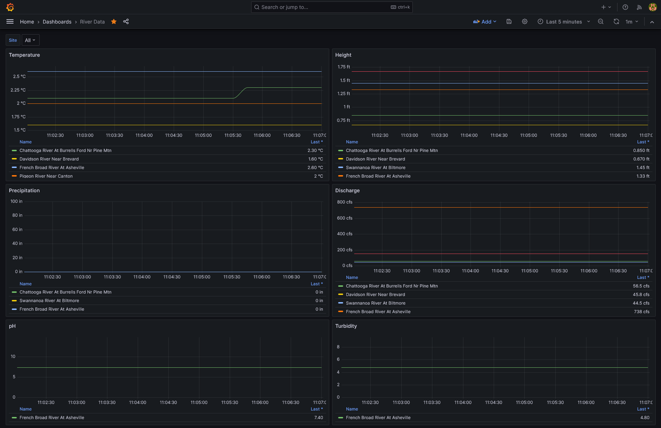This screenshot has width=661, height=428.
Task: Click the 738 cfs discharge value
Action: (642, 312)
